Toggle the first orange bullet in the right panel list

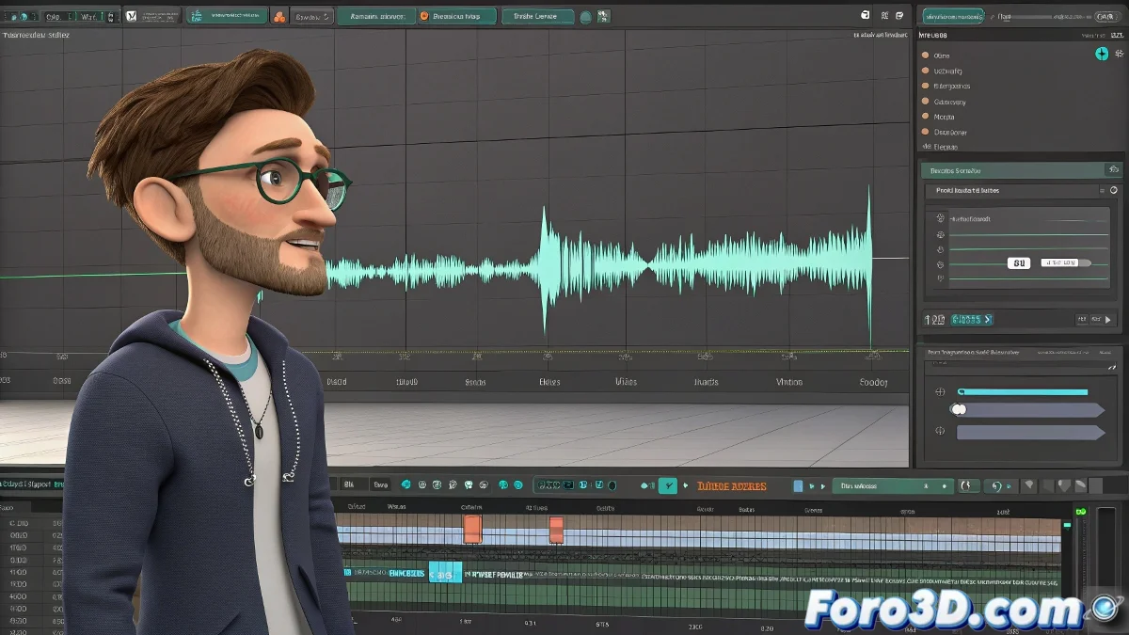[925, 56]
